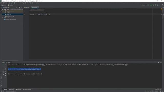Viewport: 164px width, 92px height.
Task: Open the Tools menu
Action: pyautogui.click(x=27, y=3)
